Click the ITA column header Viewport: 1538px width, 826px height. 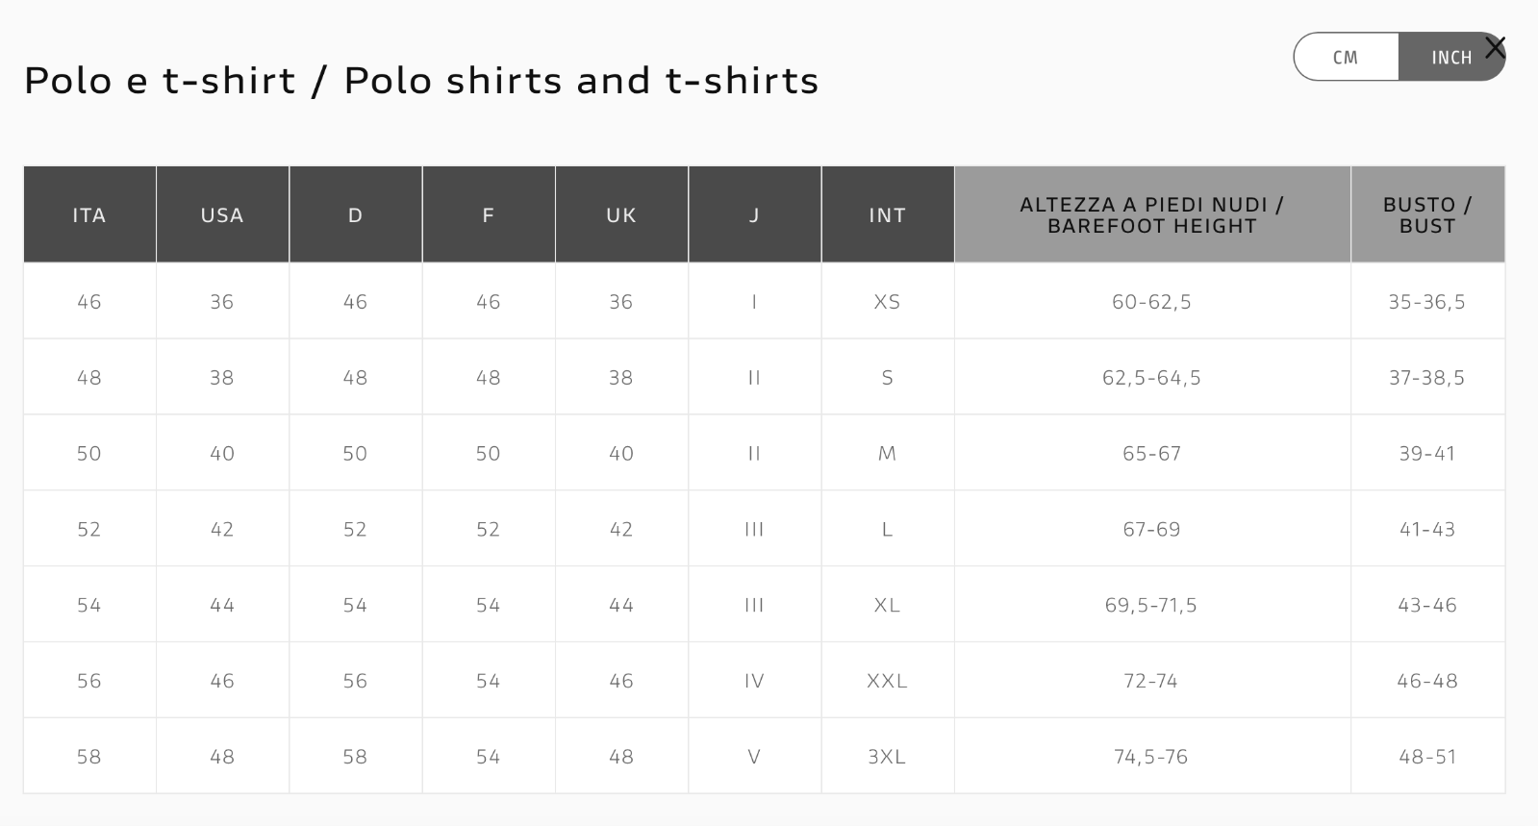89,215
